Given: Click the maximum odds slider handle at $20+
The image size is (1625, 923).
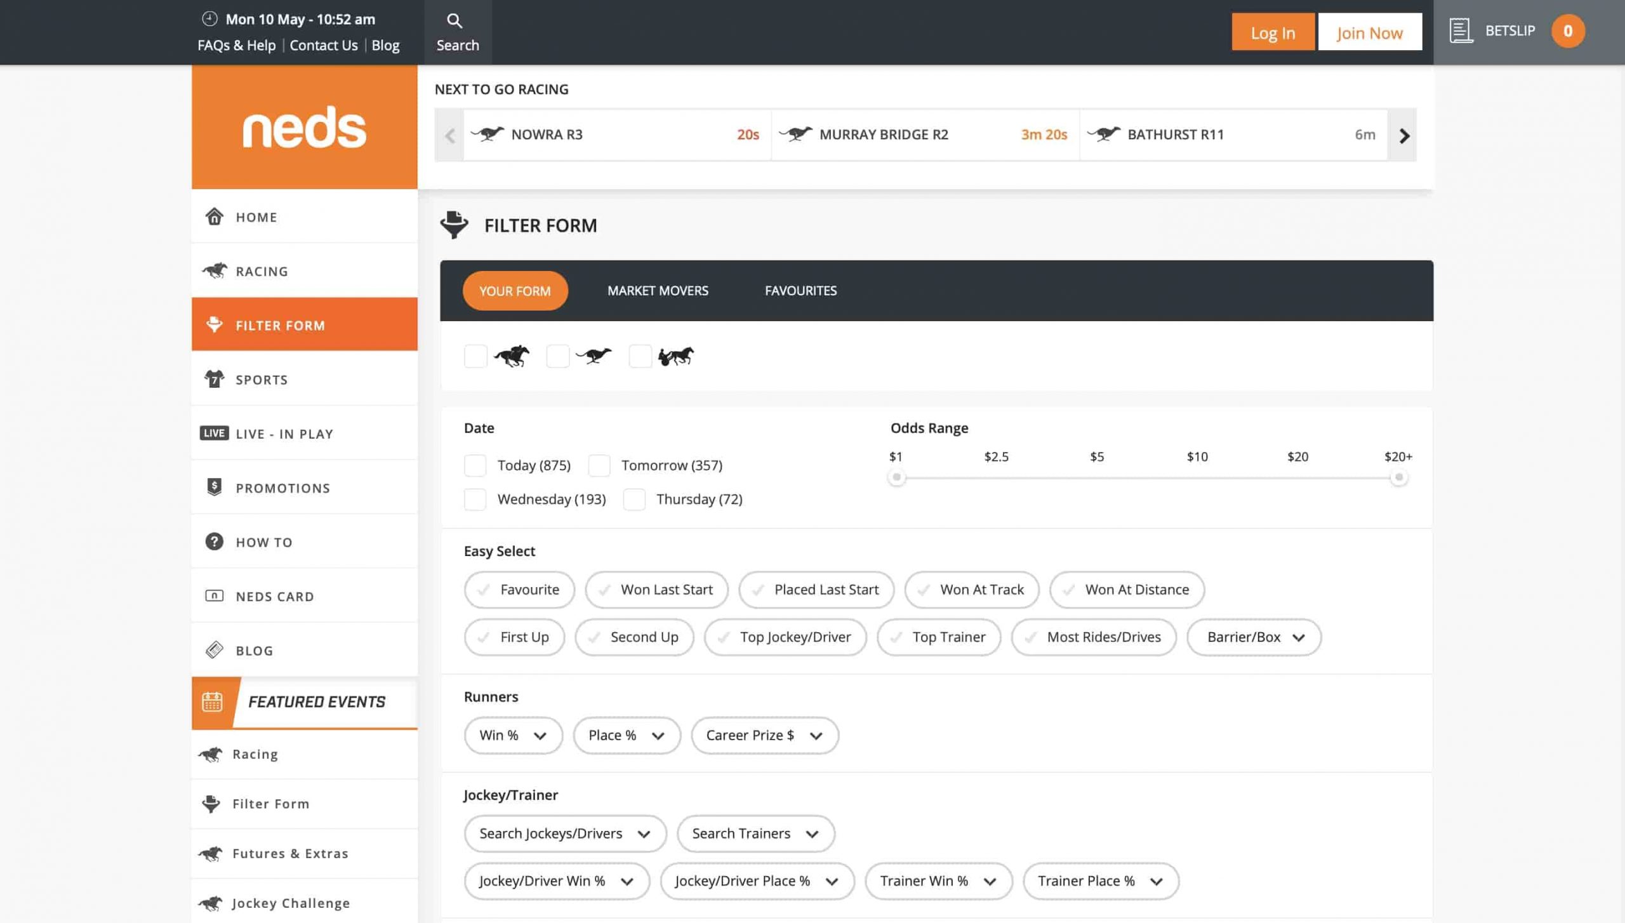Looking at the screenshot, I should coord(1398,477).
